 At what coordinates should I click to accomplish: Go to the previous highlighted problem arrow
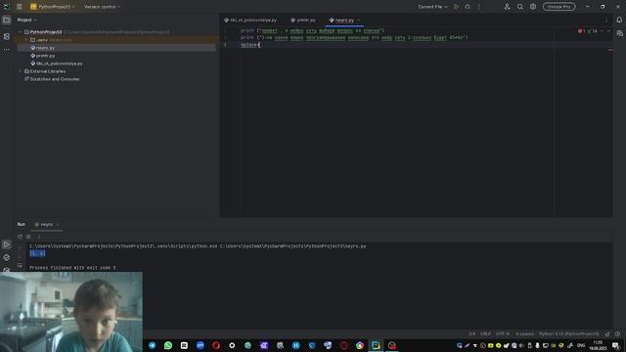tap(603, 31)
